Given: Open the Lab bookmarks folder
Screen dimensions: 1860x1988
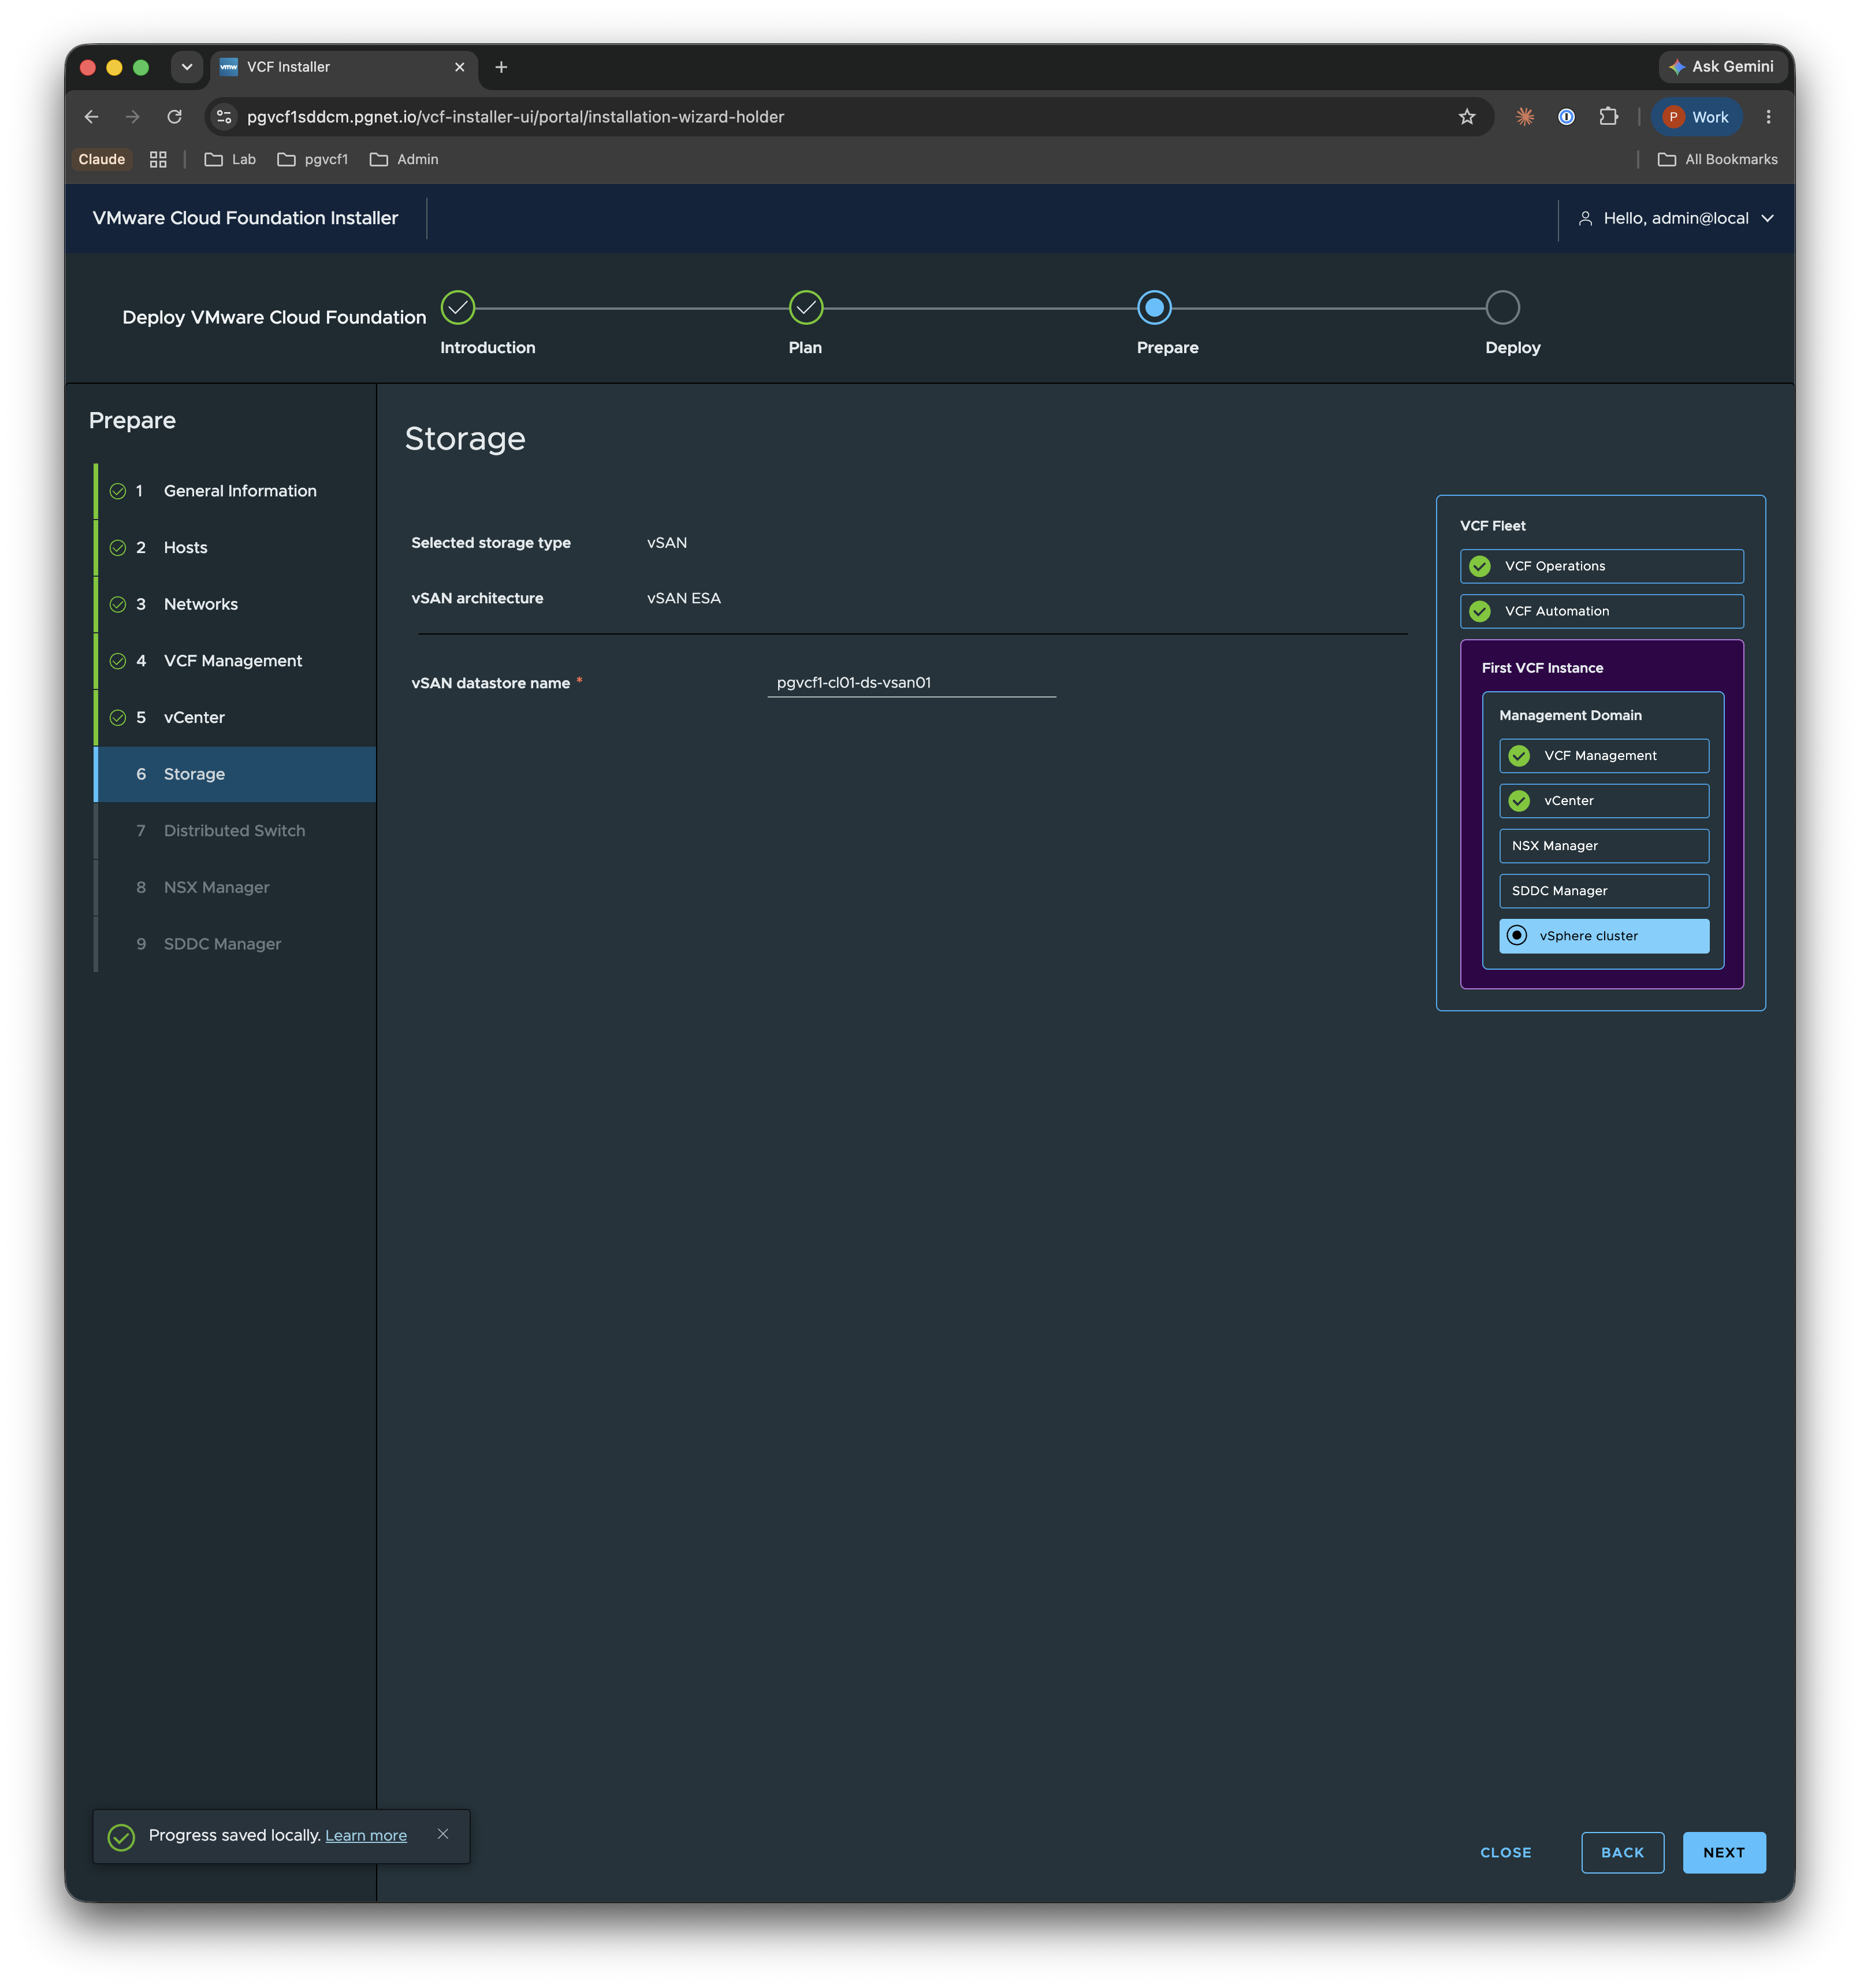Looking at the screenshot, I should pyautogui.click(x=230, y=159).
